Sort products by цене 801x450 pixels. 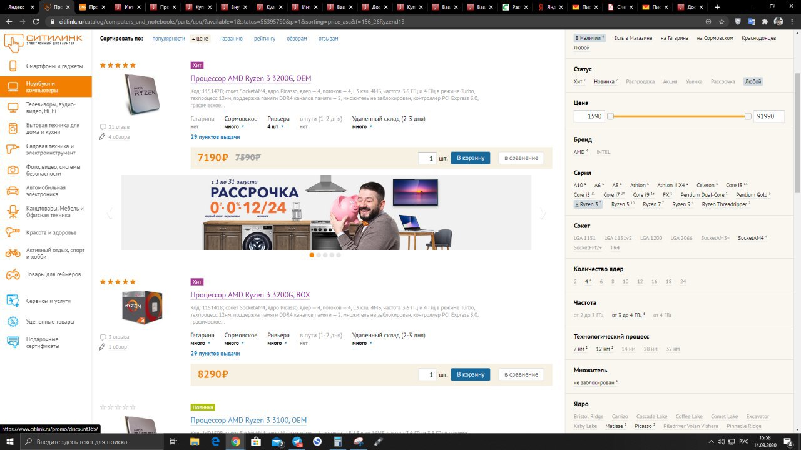[x=202, y=39]
